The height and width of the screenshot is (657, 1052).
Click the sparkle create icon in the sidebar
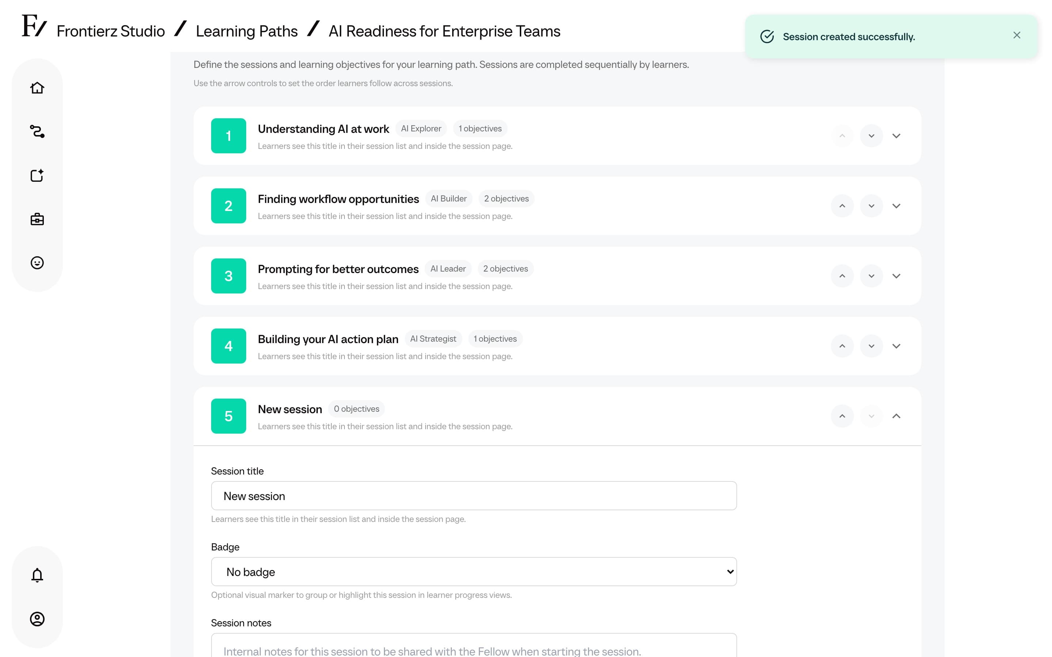pos(37,175)
